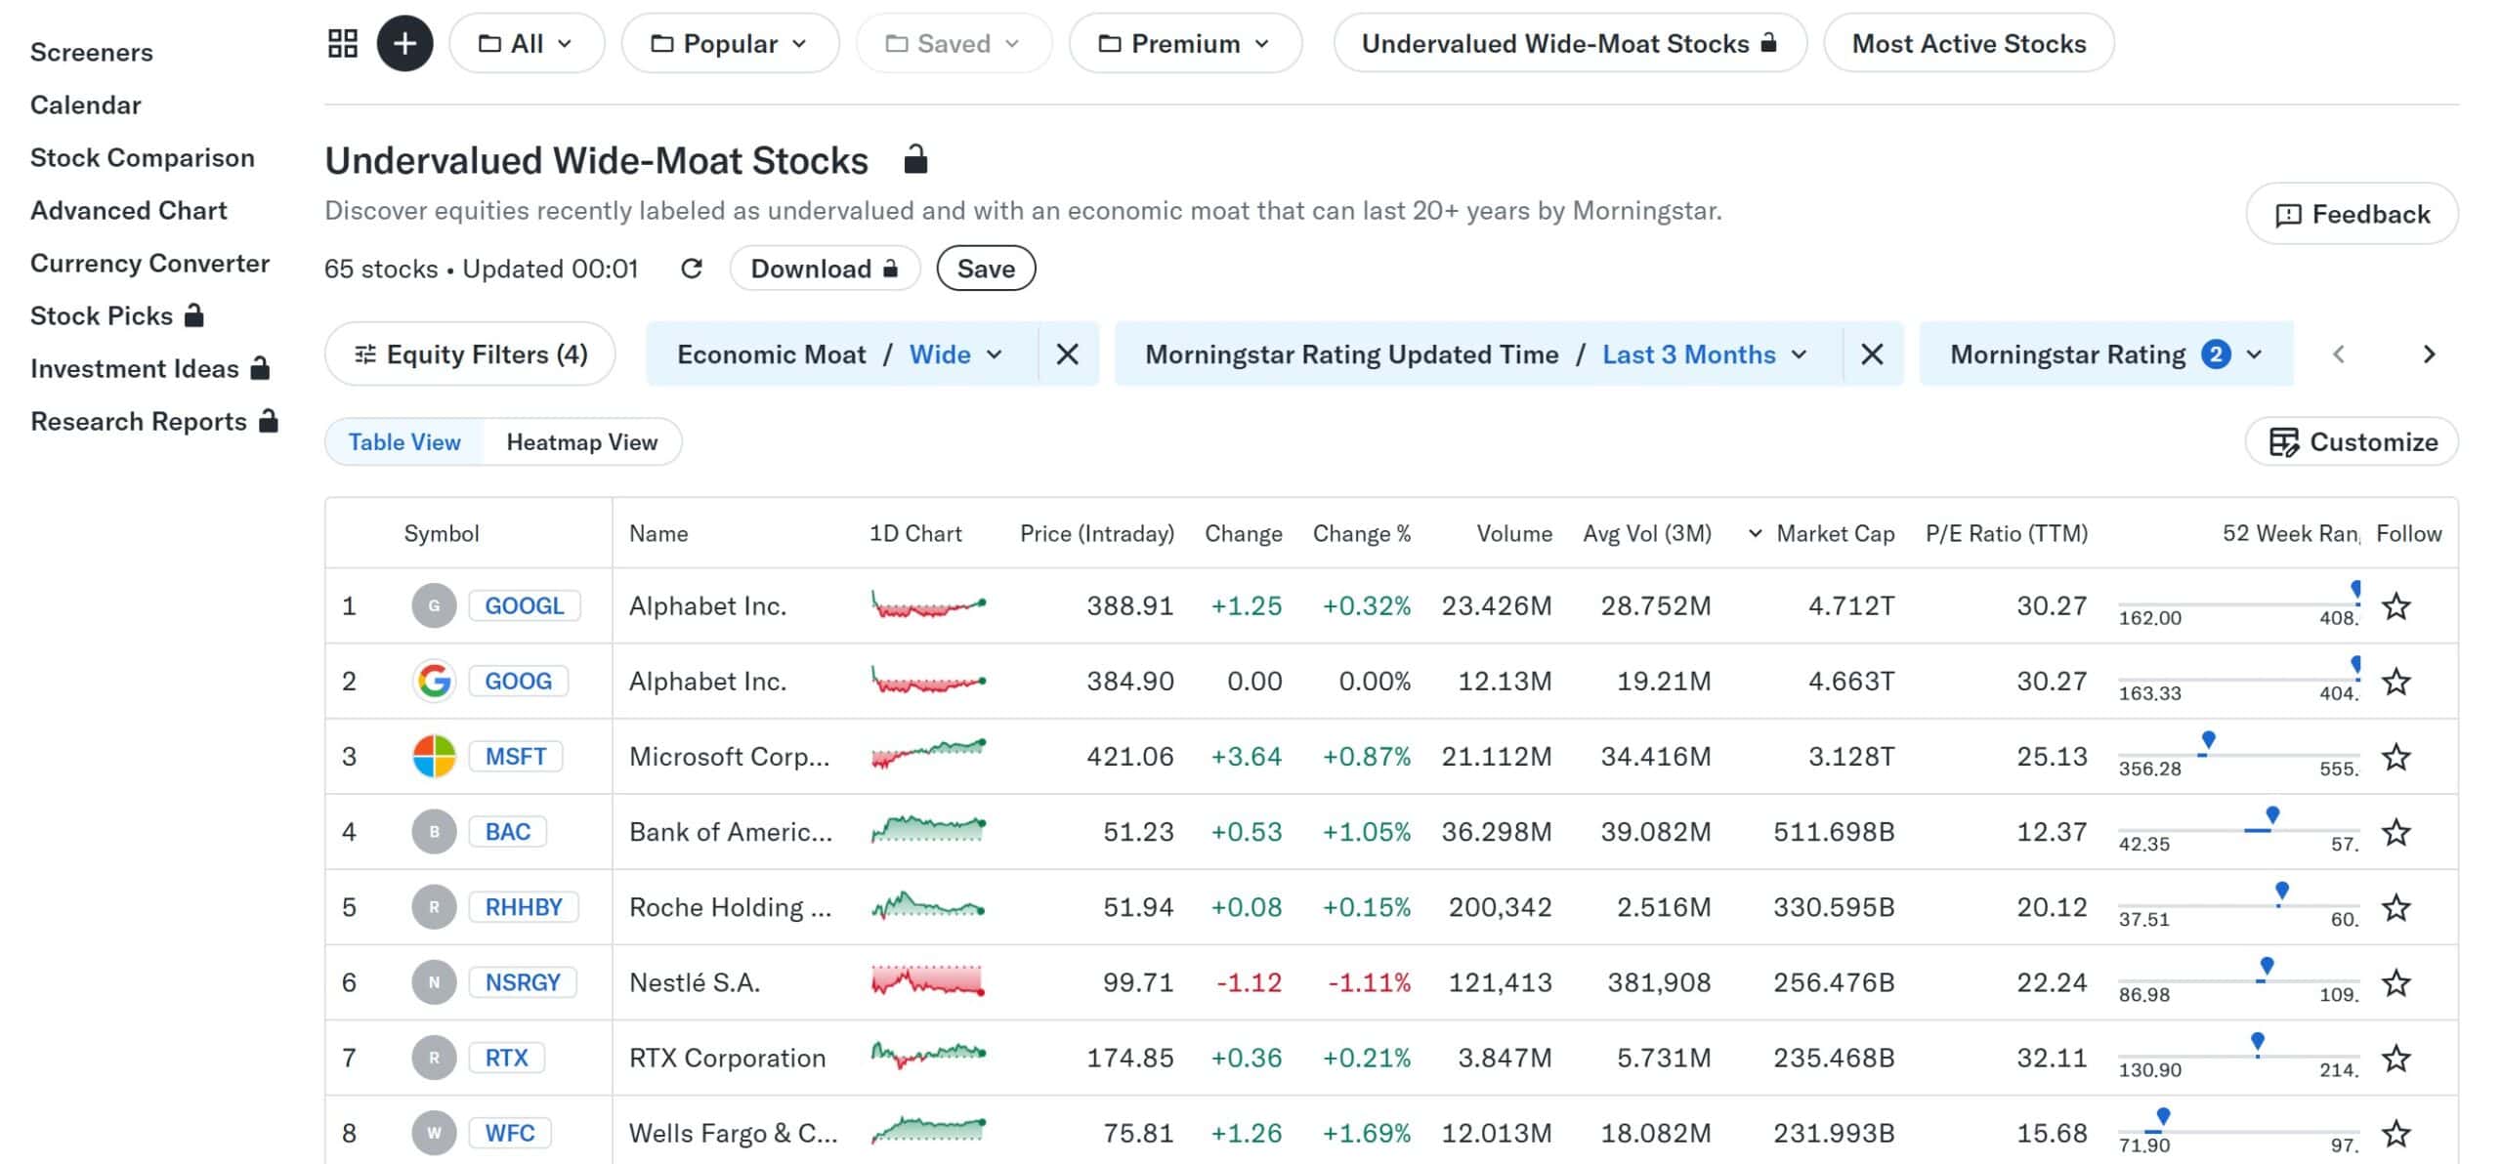Click the RHHBY company logo icon
Screen dimensions: 2501x1164
(x=434, y=908)
